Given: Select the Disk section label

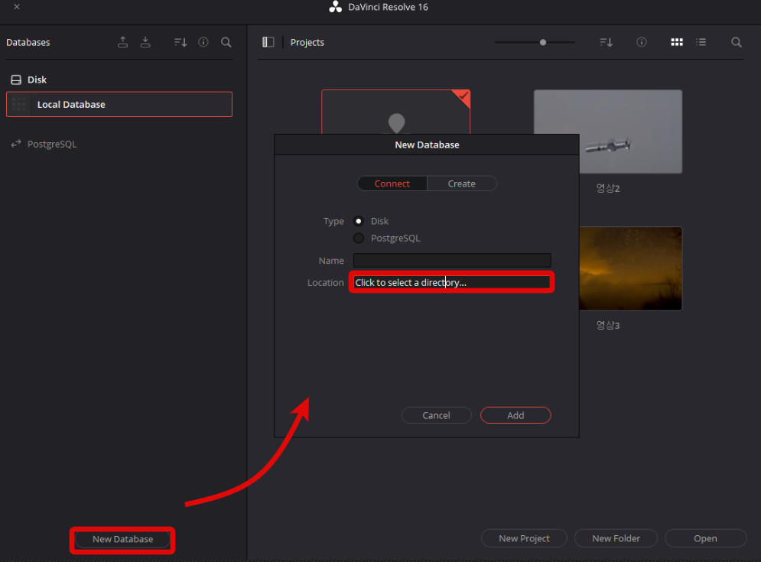Looking at the screenshot, I should coord(37,80).
